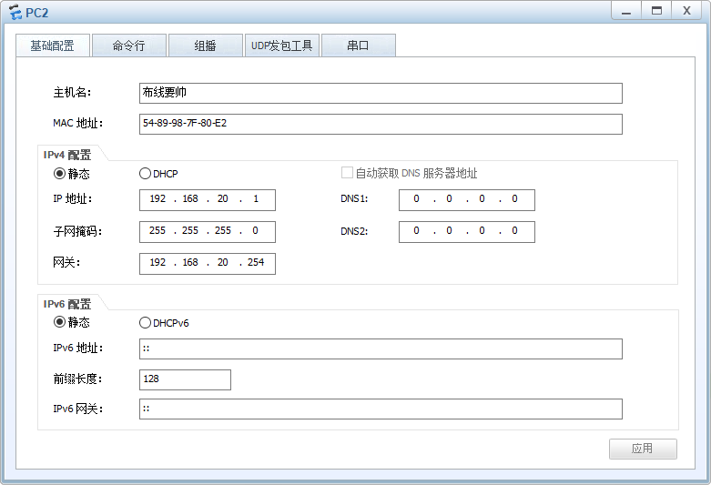Switch to the UDP发包工具 tab

click(282, 45)
